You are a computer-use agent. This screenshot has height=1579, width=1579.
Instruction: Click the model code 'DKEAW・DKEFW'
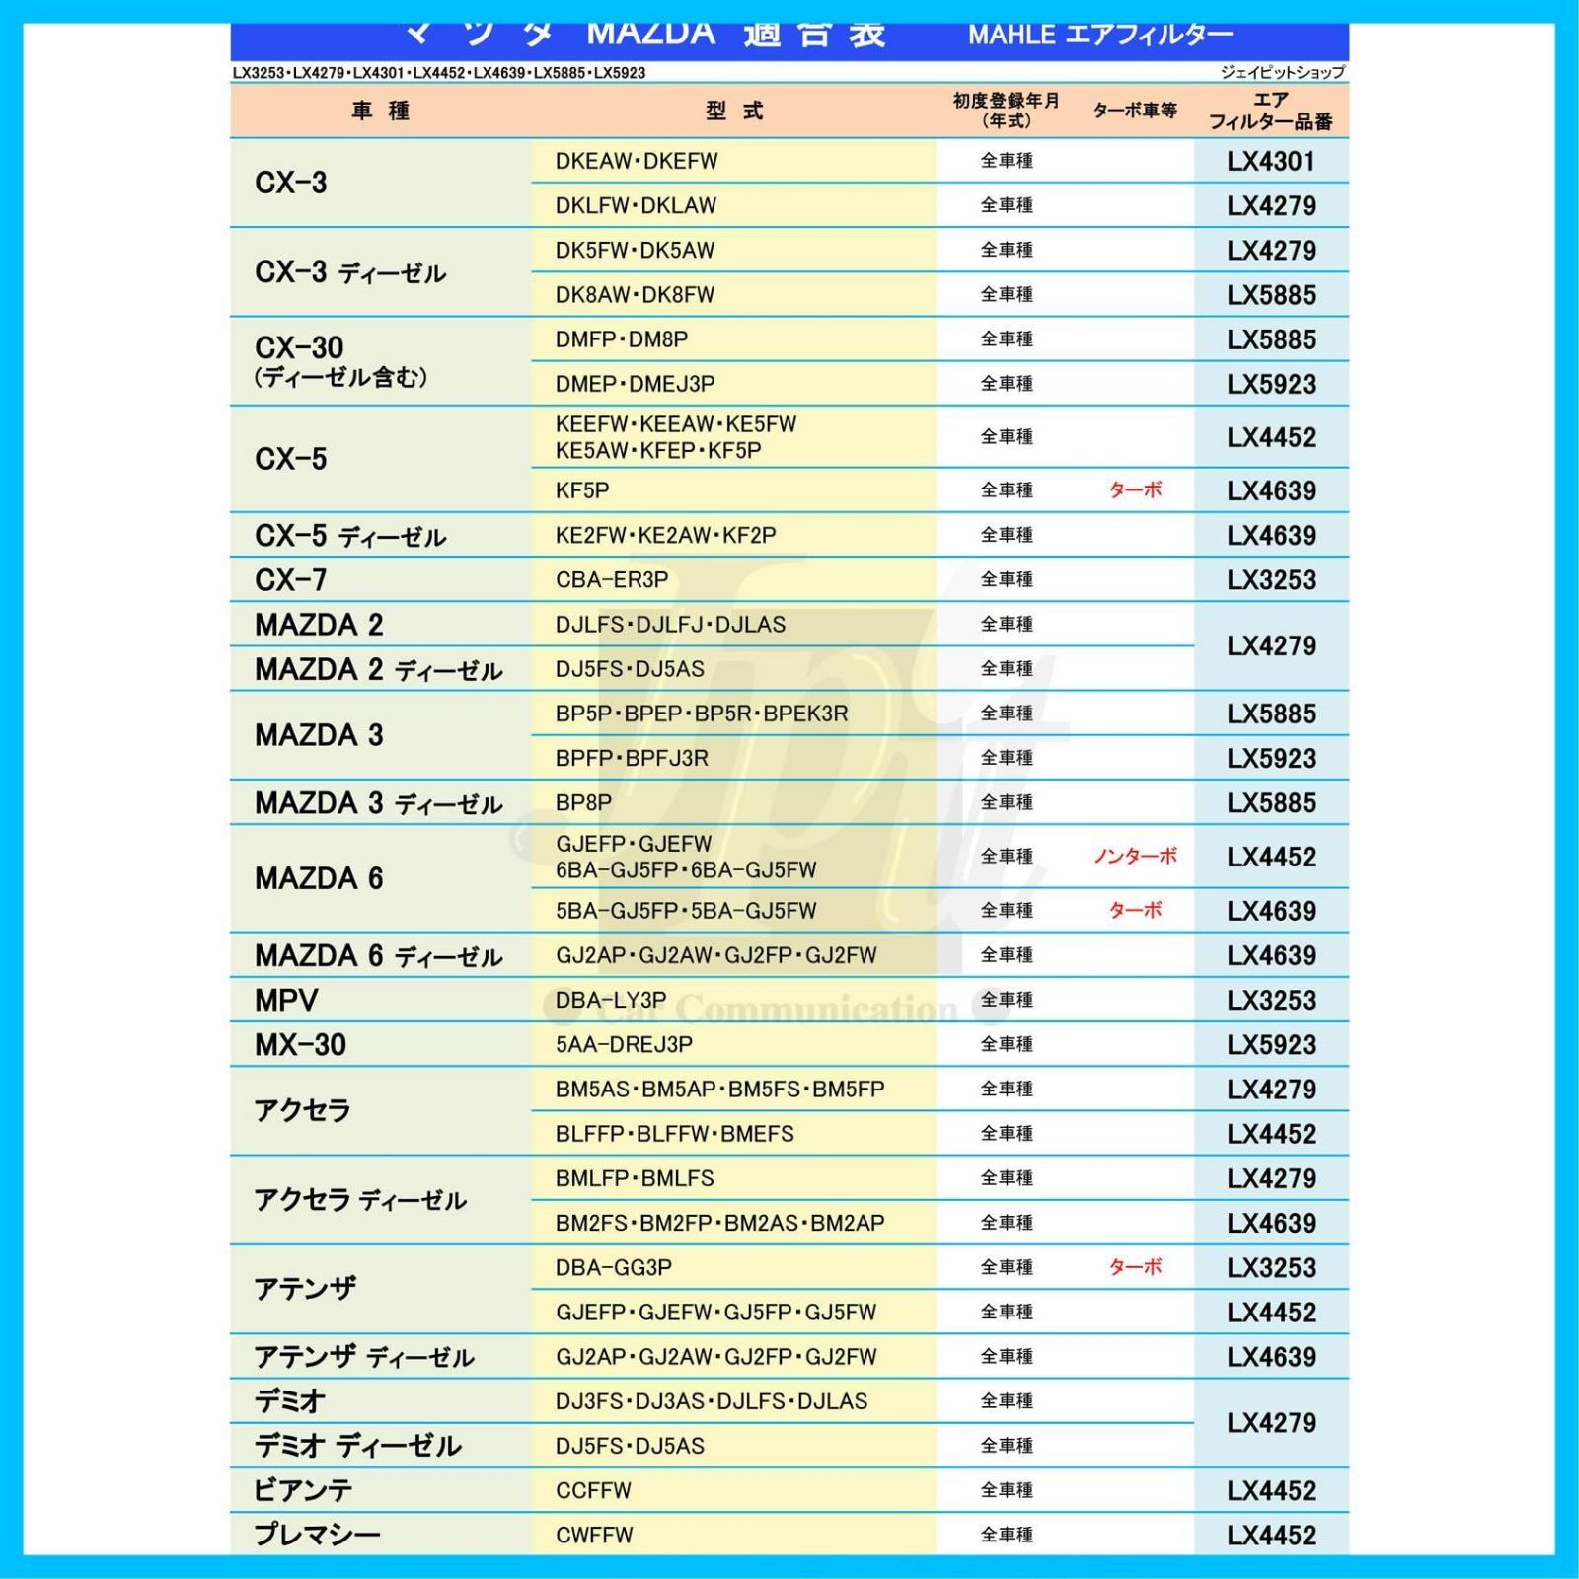tap(637, 161)
